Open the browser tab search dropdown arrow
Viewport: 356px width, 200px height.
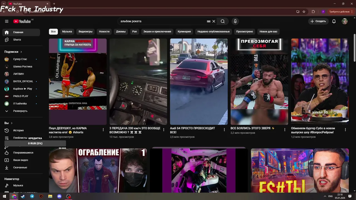pos(4,4)
